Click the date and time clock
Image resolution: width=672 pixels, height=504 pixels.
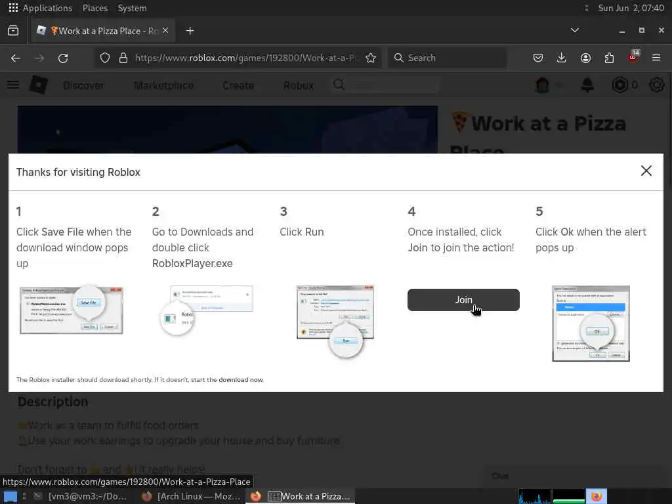[x=631, y=8]
